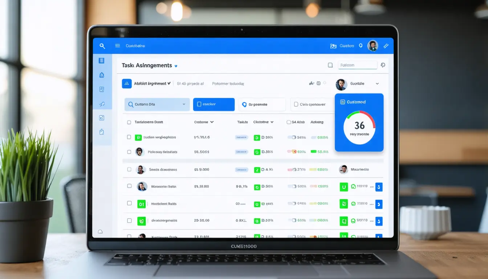Viewport: 488px width, 279px height.
Task: Open the hamburger menu in the blue header
Action: pos(117,46)
